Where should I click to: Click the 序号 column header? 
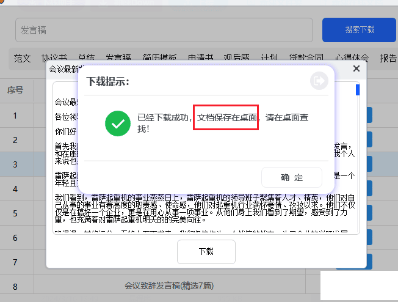(15, 90)
